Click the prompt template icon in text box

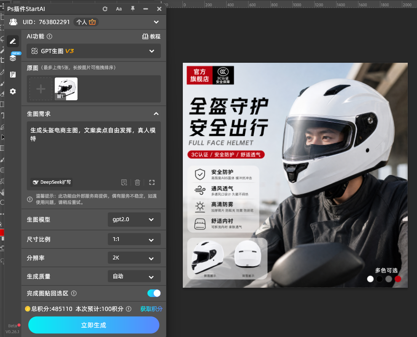(124, 182)
